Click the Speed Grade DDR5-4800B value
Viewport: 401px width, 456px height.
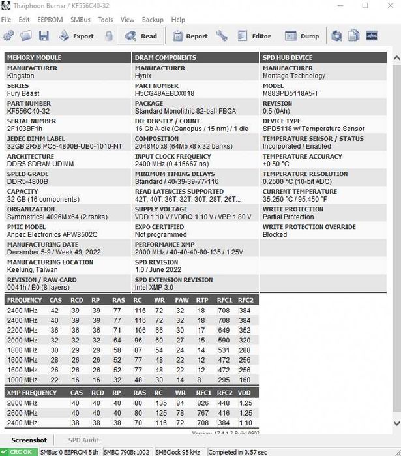[27, 181]
